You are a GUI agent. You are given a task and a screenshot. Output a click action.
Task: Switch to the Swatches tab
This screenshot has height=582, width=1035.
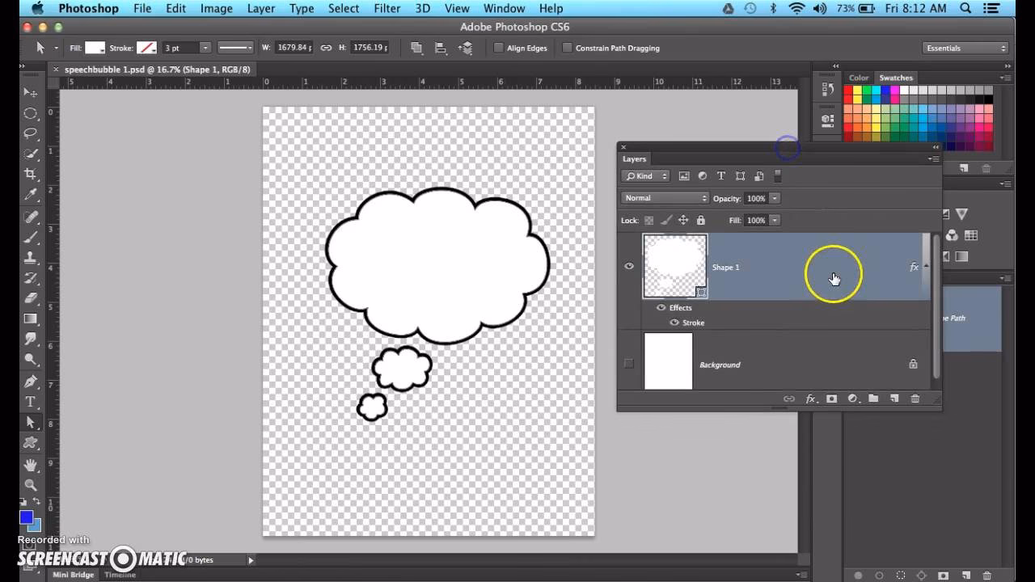(x=896, y=78)
